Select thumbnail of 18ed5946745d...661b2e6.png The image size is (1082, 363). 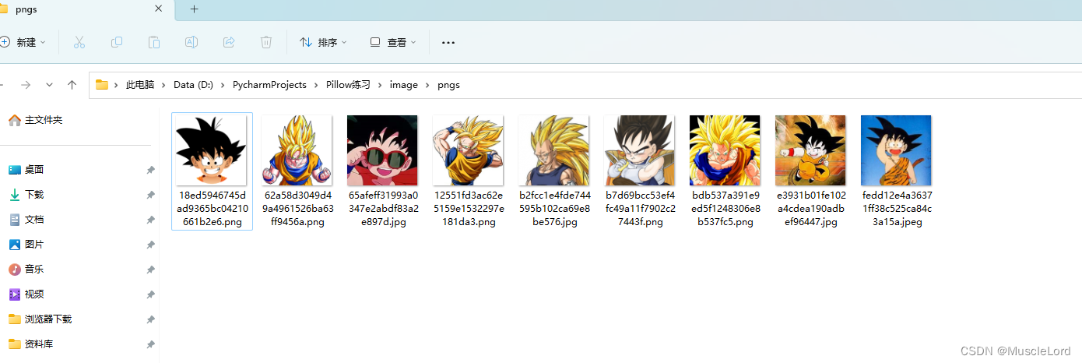tap(211, 150)
